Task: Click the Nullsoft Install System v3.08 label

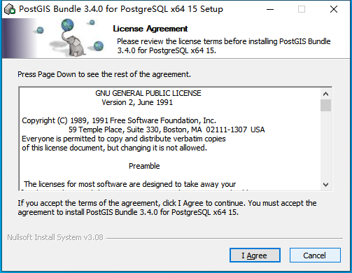Action: point(55,237)
